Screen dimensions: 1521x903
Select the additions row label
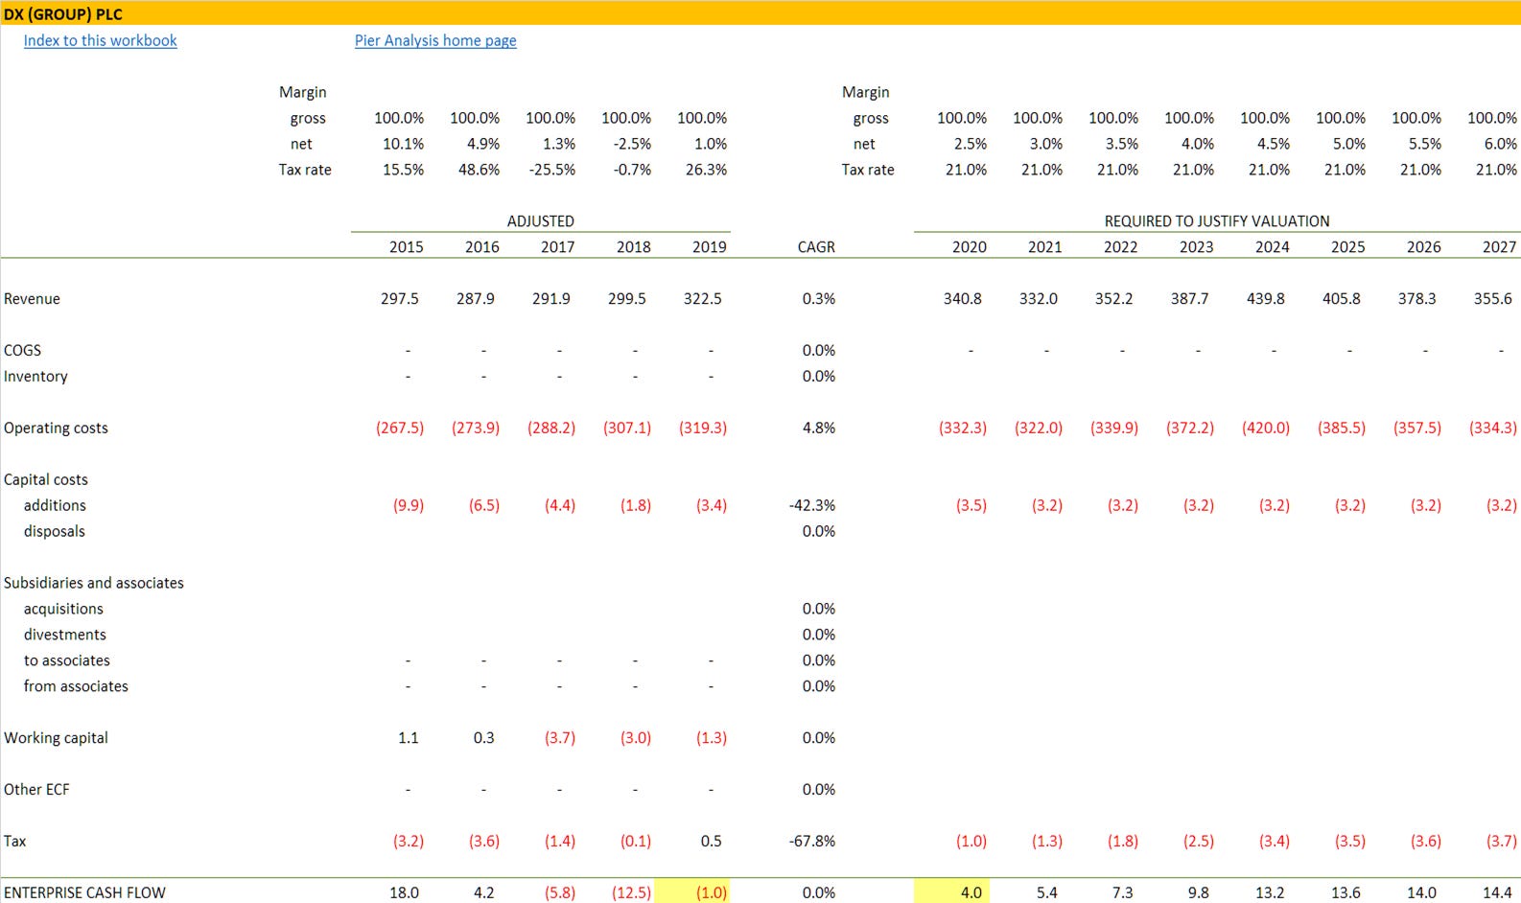tap(55, 505)
